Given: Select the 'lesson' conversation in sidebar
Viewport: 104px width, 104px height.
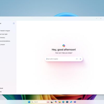Looking at the screenshot, I should 2,44.
